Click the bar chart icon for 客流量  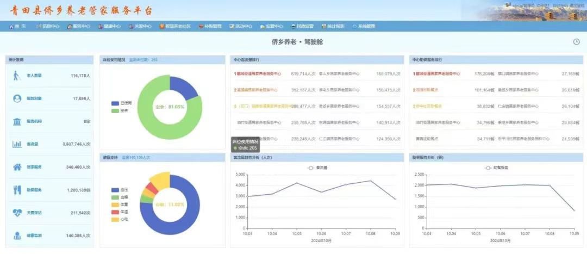click(x=17, y=144)
